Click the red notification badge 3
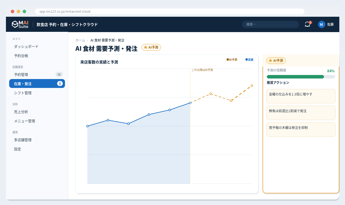This screenshot has height=205, width=345. (x=310, y=22)
